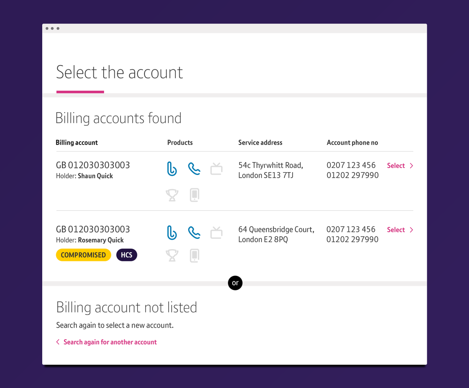This screenshot has height=388, width=469.
Task: Click the mobile icon on the second account
Action: [x=194, y=255]
